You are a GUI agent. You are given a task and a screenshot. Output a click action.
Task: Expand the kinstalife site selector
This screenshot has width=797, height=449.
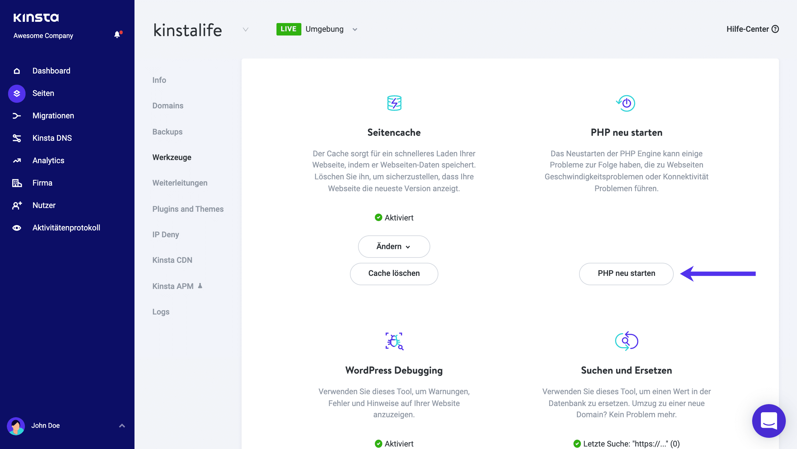[246, 30]
